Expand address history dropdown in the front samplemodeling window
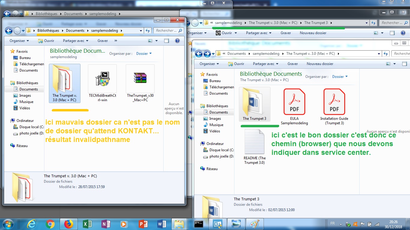410x230 pixels. (x=141, y=31)
